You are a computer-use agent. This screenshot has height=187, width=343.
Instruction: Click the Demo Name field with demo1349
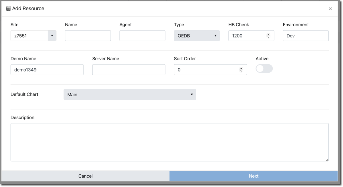[47, 69]
